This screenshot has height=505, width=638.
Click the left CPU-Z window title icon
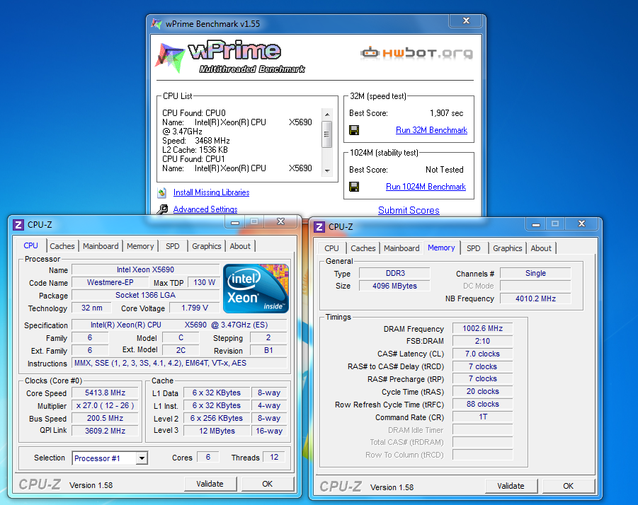tap(18, 225)
